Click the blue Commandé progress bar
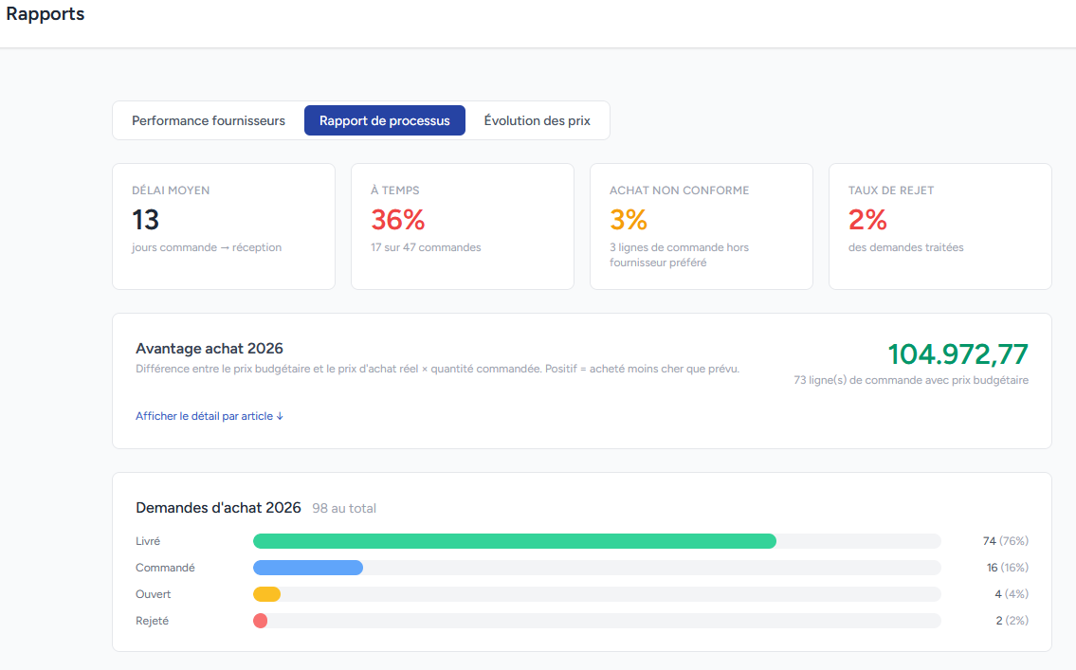Image resolution: width=1076 pixels, height=670 pixels. click(x=308, y=568)
